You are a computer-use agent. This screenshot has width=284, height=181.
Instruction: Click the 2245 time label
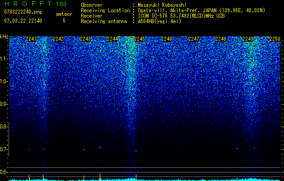point(140,39)
